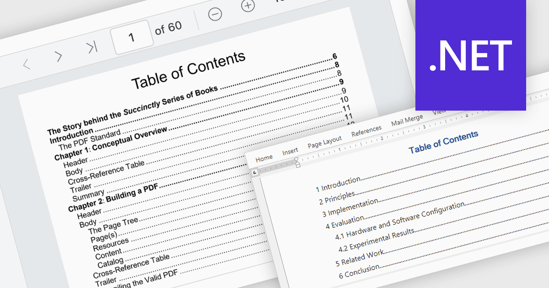This screenshot has height=288, width=549.
Task: Open the Insert tab in the document editor
Action: 290,151
